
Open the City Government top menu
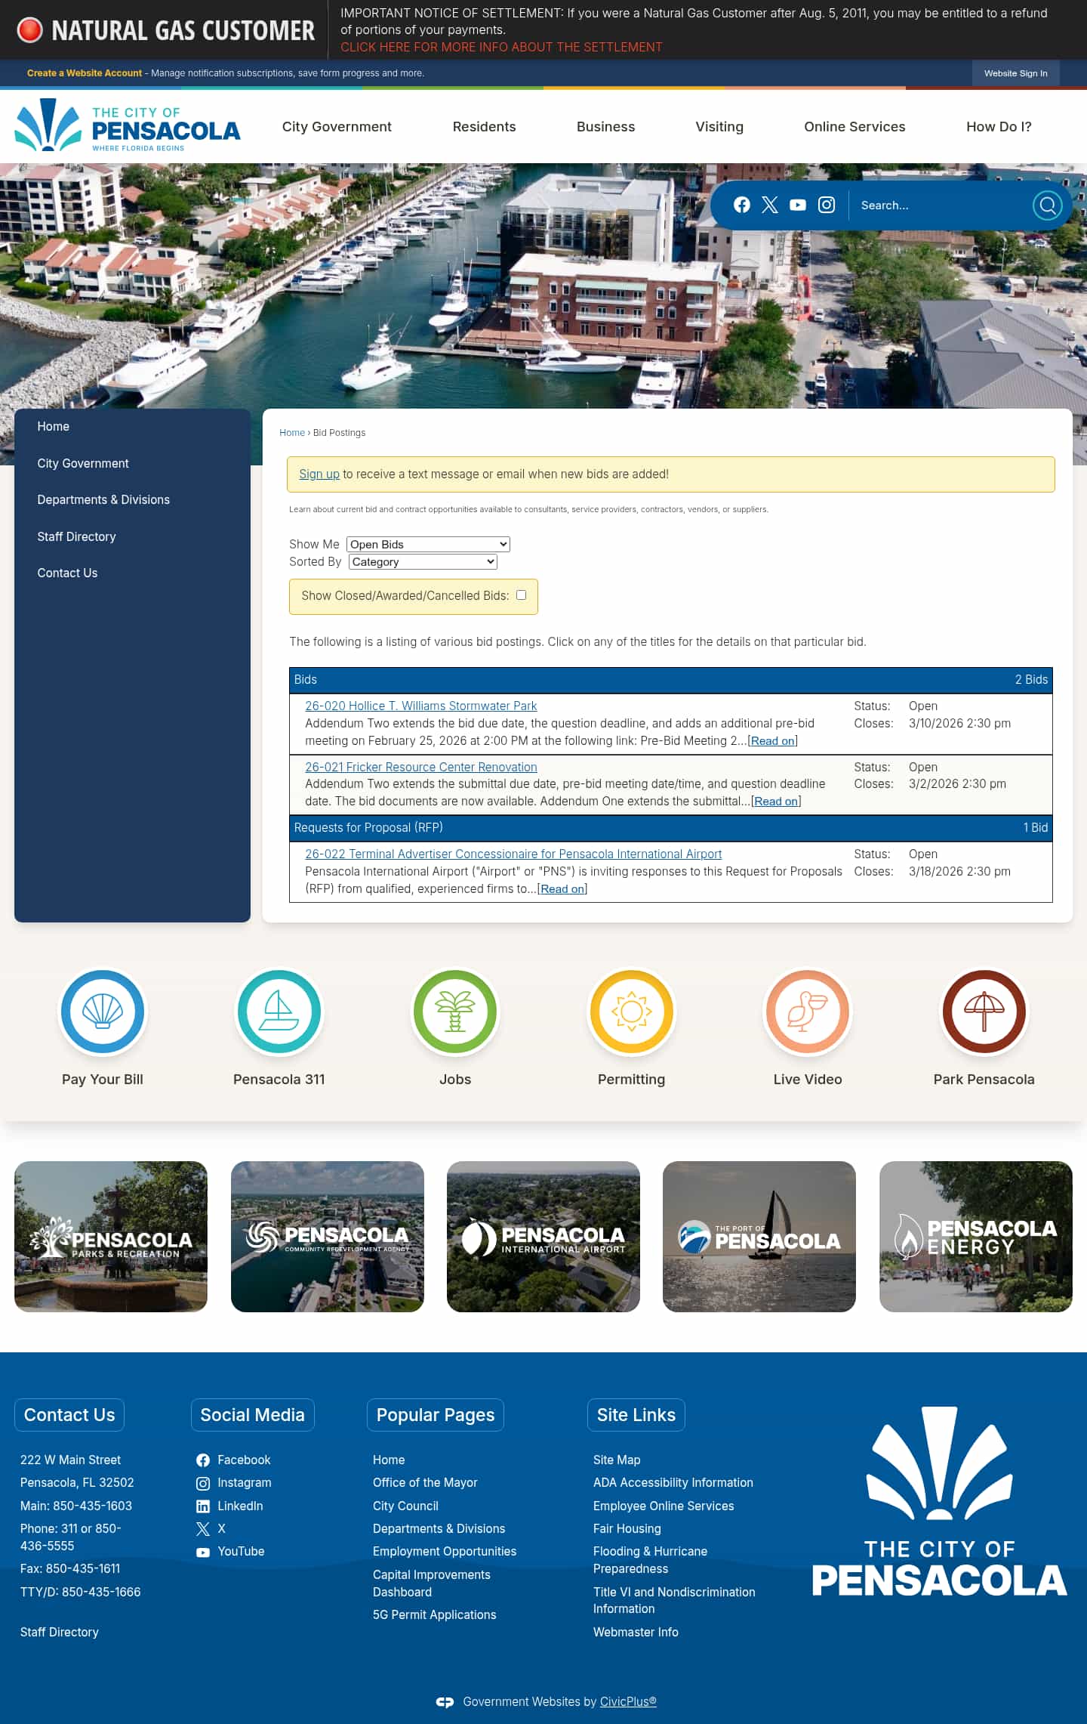(337, 126)
